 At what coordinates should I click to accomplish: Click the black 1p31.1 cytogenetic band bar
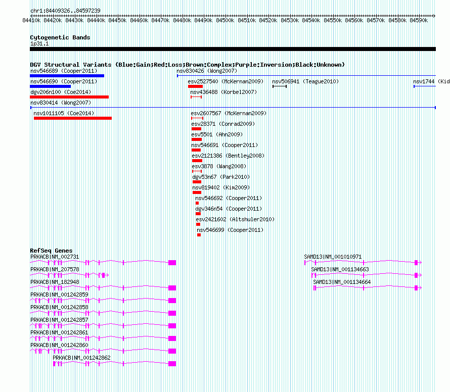(233, 49)
